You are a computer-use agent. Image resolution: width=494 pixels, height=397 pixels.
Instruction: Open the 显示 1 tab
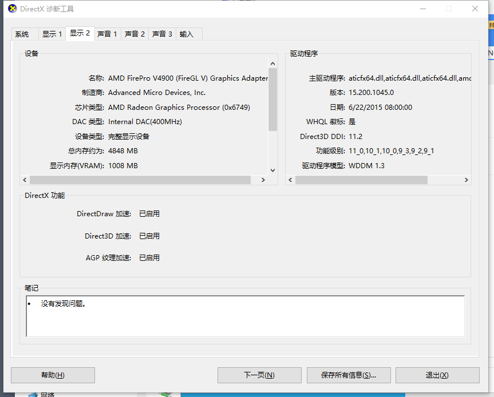(x=52, y=34)
